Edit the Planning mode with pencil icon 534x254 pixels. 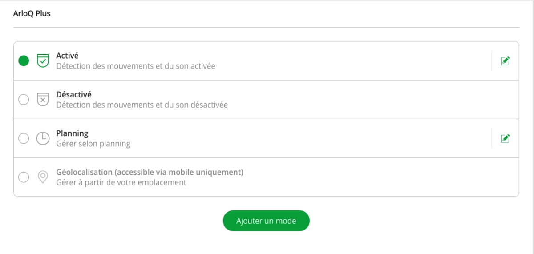(505, 138)
